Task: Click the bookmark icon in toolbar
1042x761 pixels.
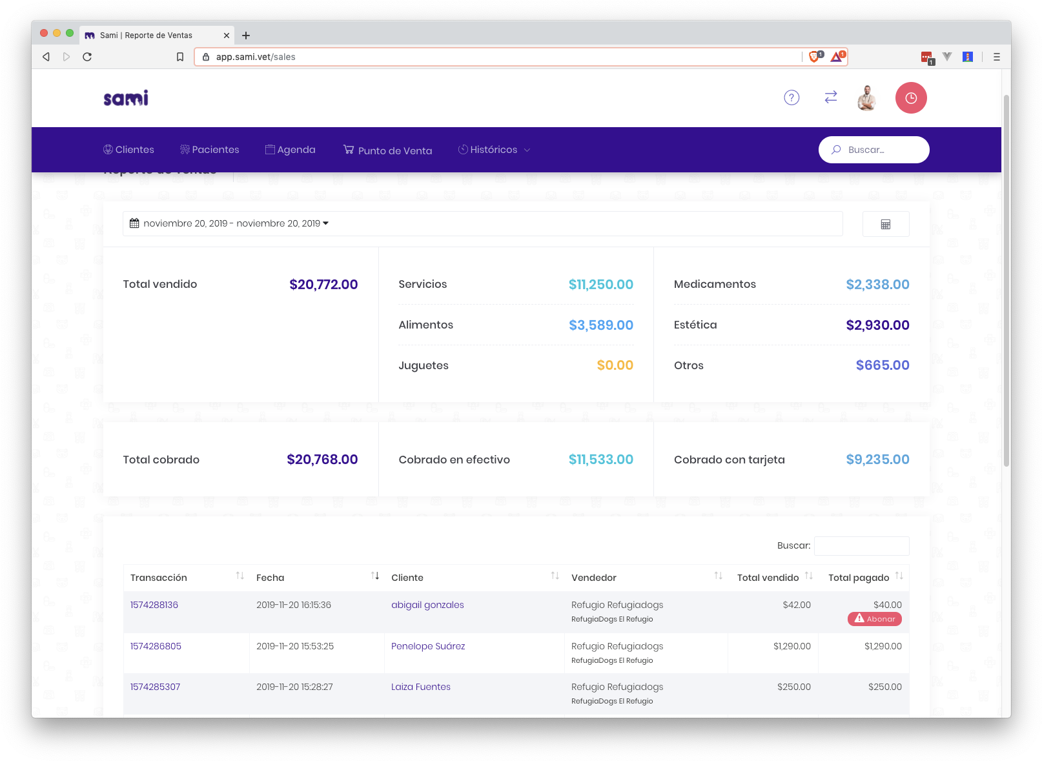Action: pos(180,57)
